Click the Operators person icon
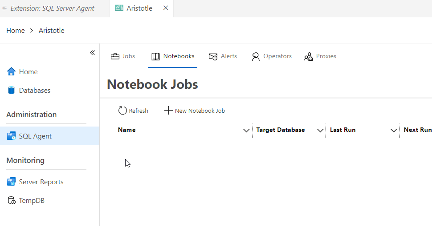 256,56
